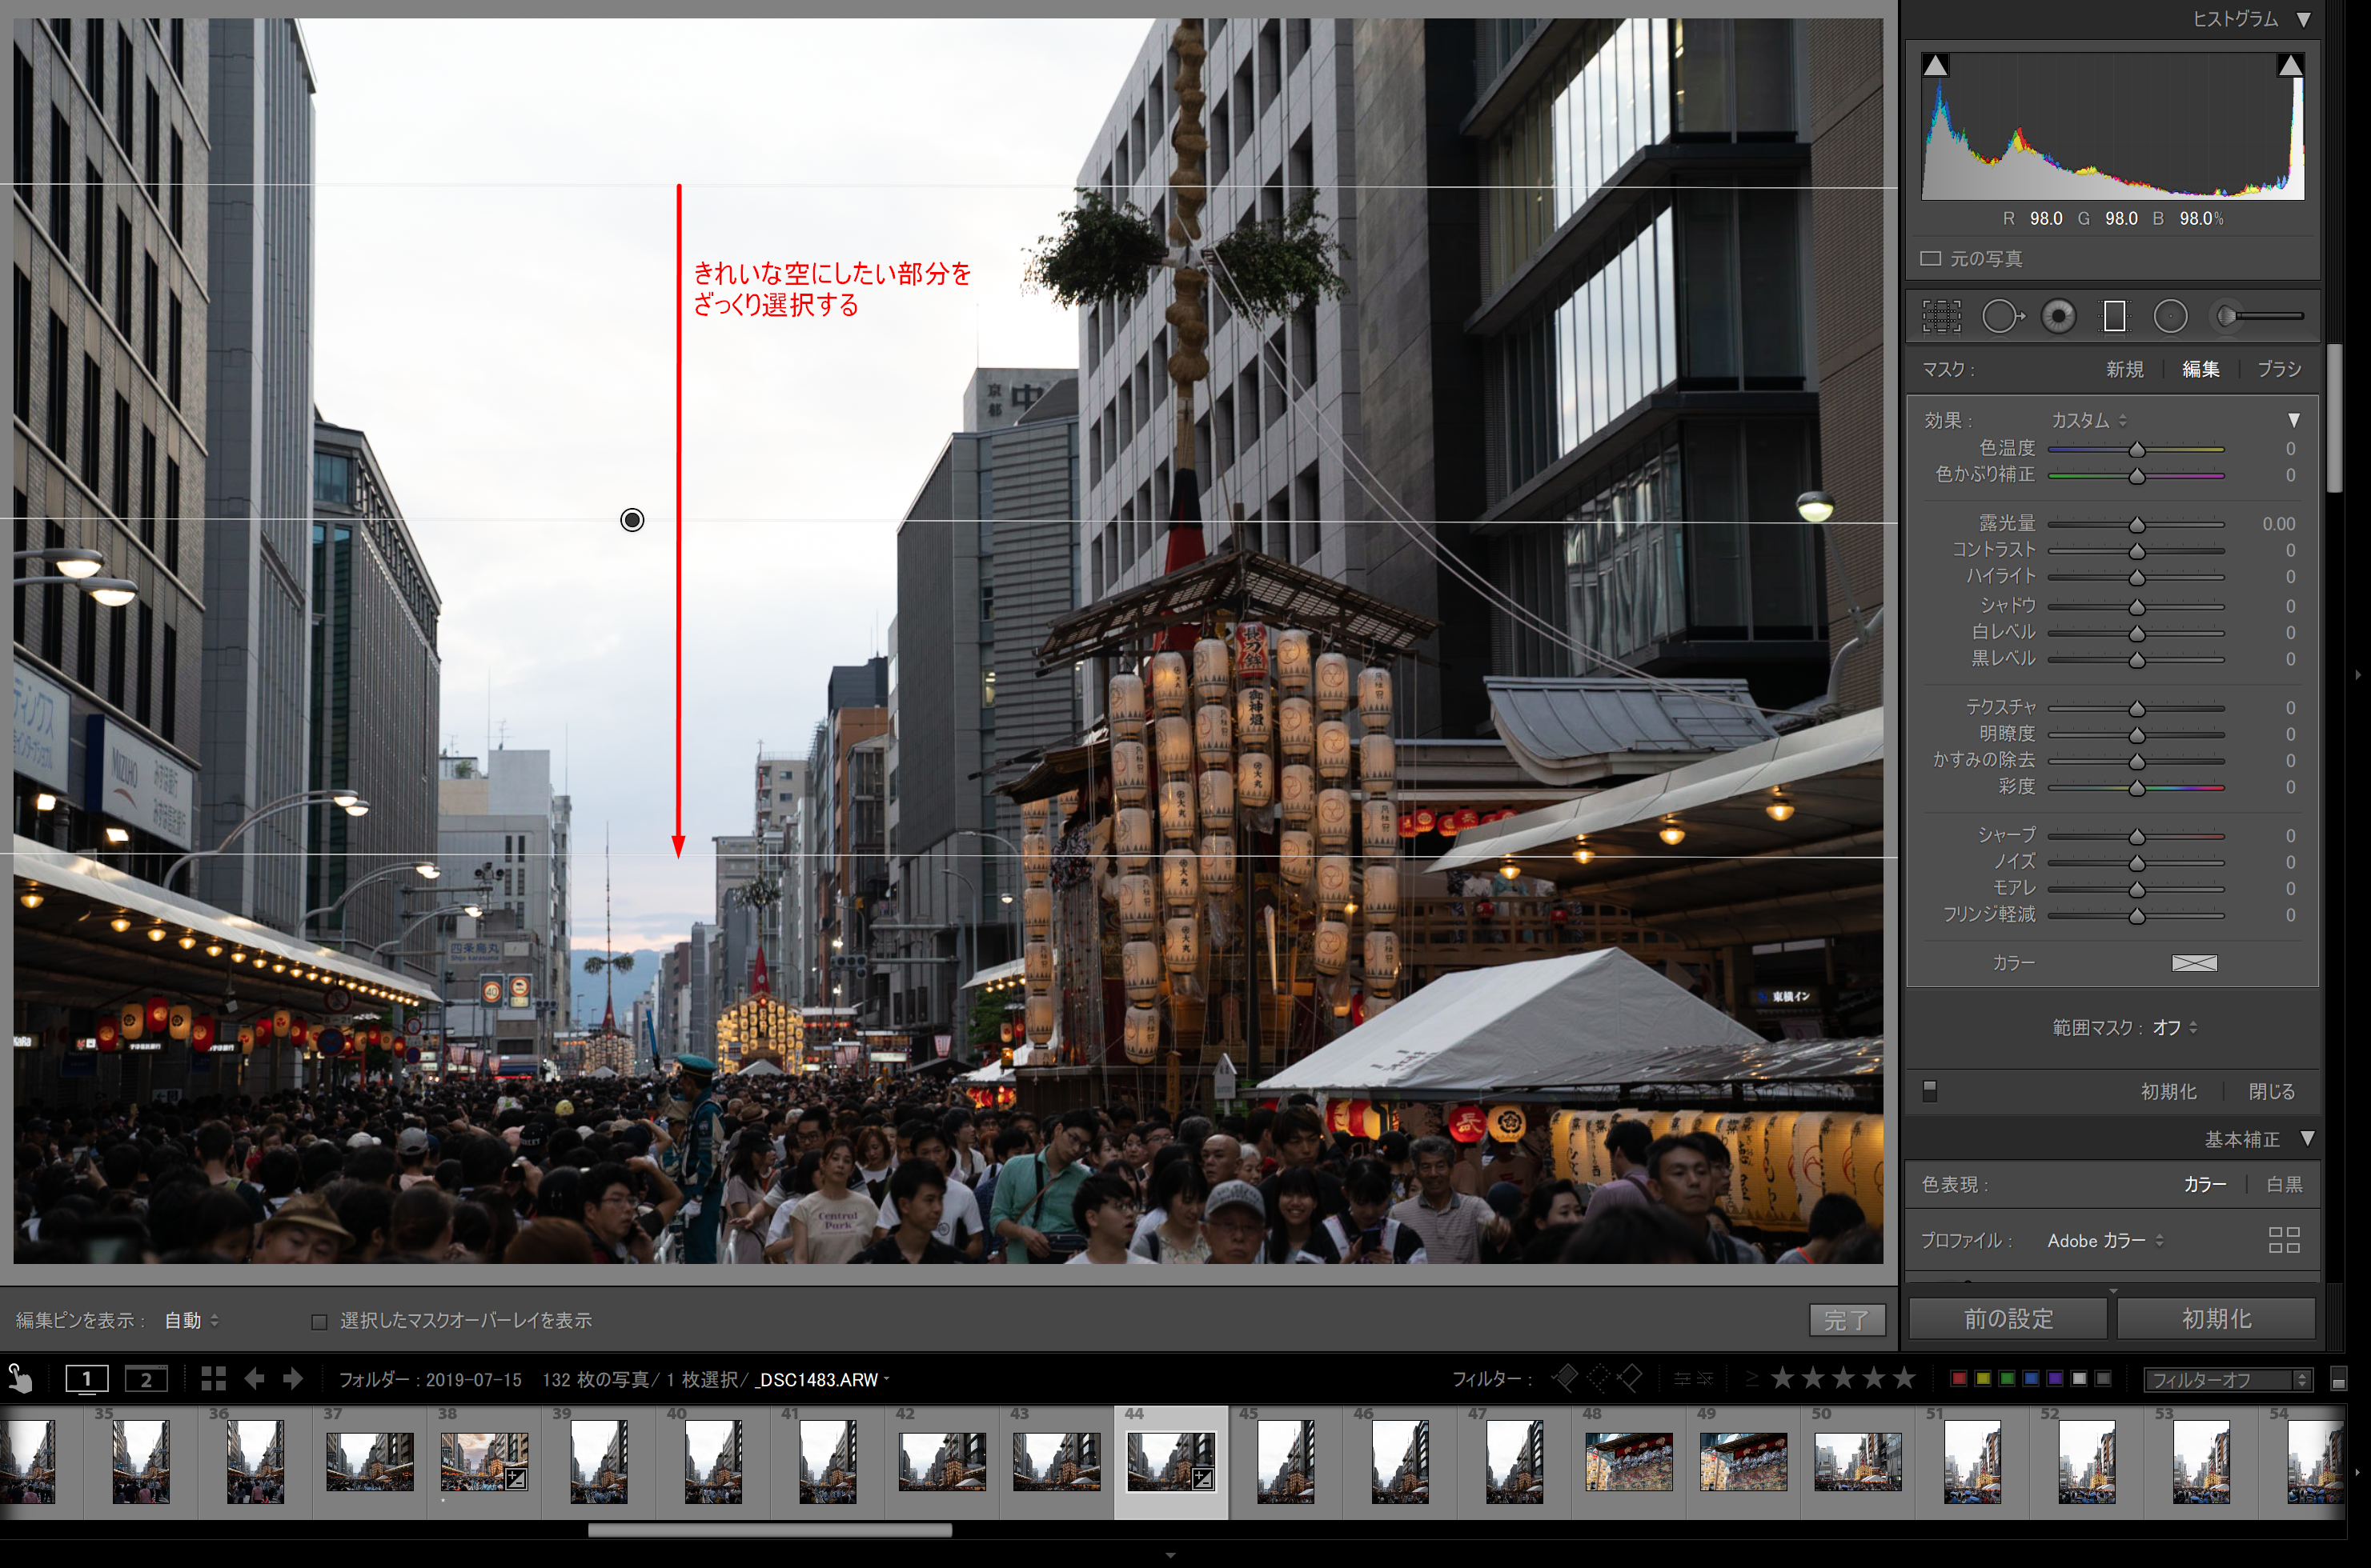Go forward to next photo arrow
Viewport: 2371px width, 1568px height.
click(x=292, y=1379)
